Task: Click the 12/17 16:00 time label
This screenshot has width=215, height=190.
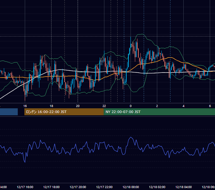Action: [x=25, y=187]
